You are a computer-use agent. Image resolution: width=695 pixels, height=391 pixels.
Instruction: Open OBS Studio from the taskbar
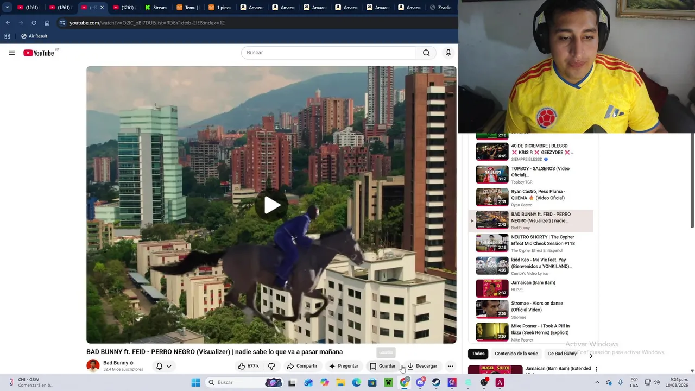pos(484,382)
